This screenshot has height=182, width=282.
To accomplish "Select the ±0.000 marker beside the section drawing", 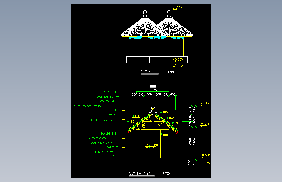I will coord(205,155).
